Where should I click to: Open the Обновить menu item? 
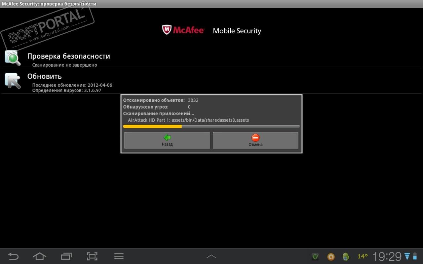coord(211,81)
